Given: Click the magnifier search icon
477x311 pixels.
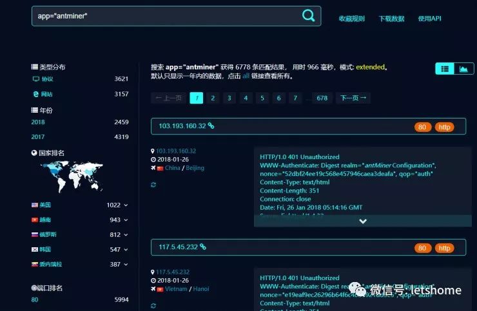Looking at the screenshot, I should tap(308, 15).
